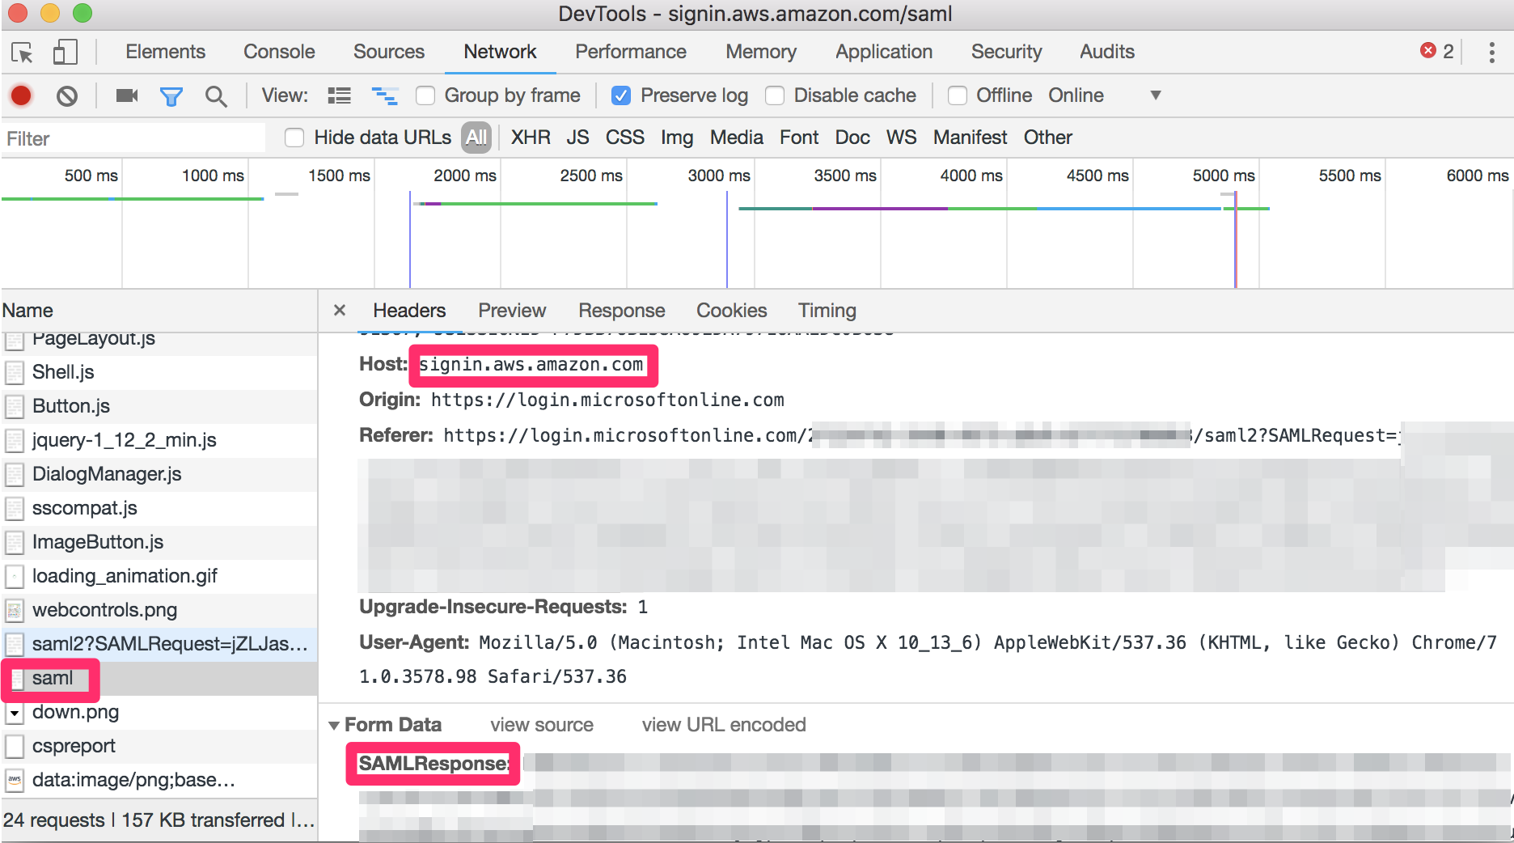
Task: Click the capture screenshots camera icon
Action: (127, 95)
